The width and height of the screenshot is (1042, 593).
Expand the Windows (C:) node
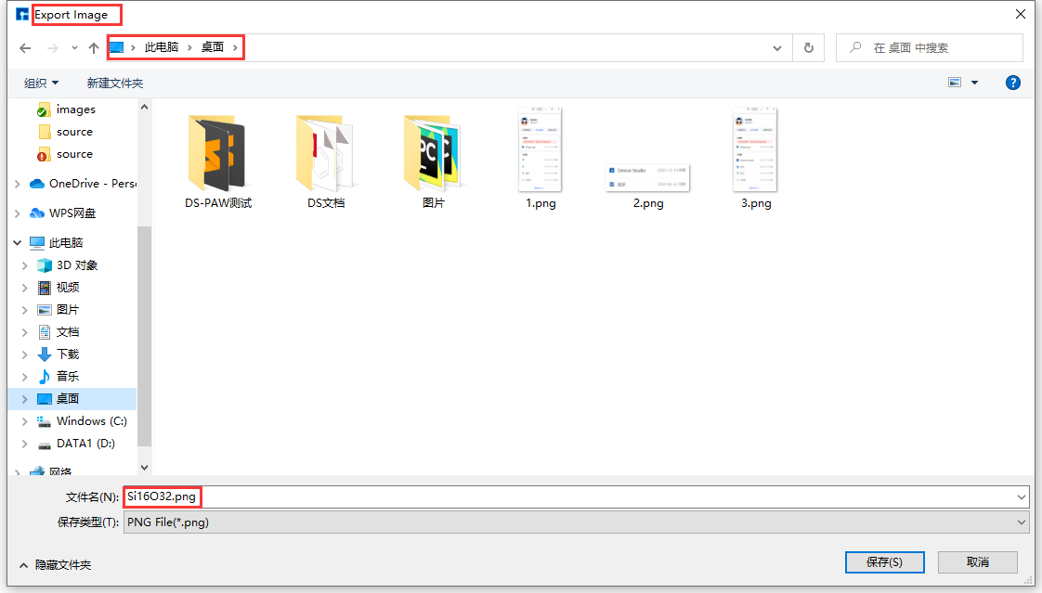pyautogui.click(x=24, y=421)
